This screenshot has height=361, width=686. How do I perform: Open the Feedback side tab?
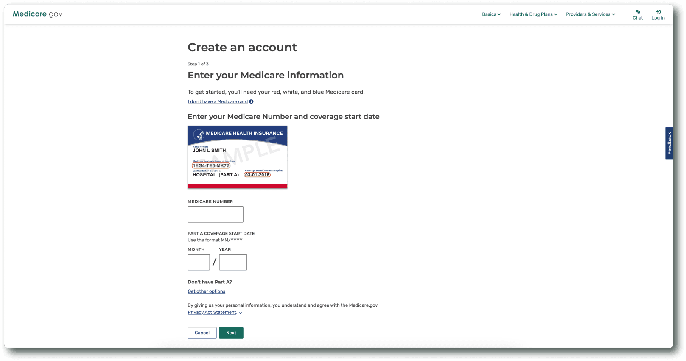pyautogui.click(x=669, y=143)
